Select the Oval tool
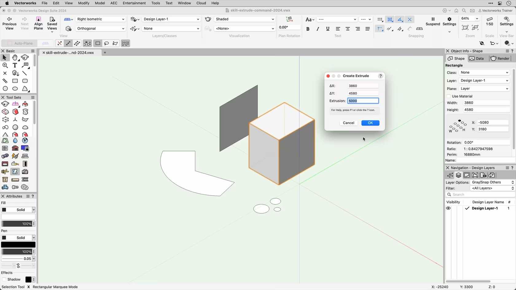Viewport: 516px width, 290px height. click(x=15, y=89)
